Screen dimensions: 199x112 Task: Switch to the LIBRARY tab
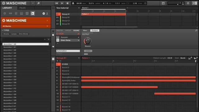[7, 8]
